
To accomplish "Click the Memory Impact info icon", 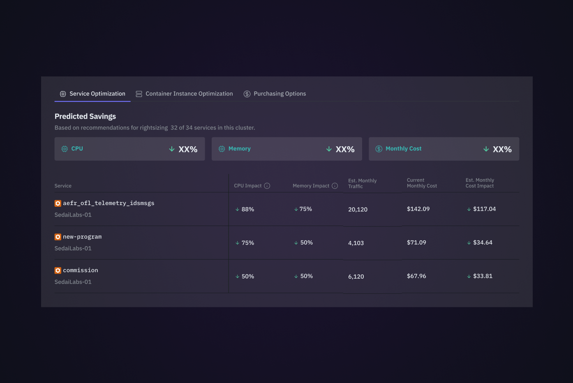I will tap(335, 186).
